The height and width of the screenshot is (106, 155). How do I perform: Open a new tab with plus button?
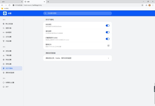(48, 2)
